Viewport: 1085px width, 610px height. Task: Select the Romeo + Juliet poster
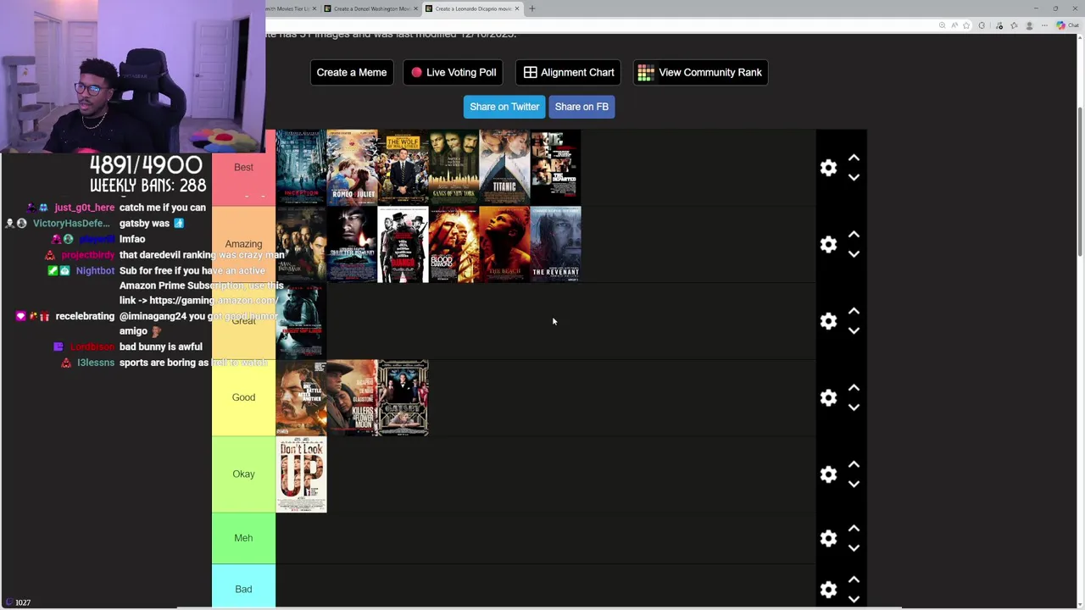click(352, 168)
